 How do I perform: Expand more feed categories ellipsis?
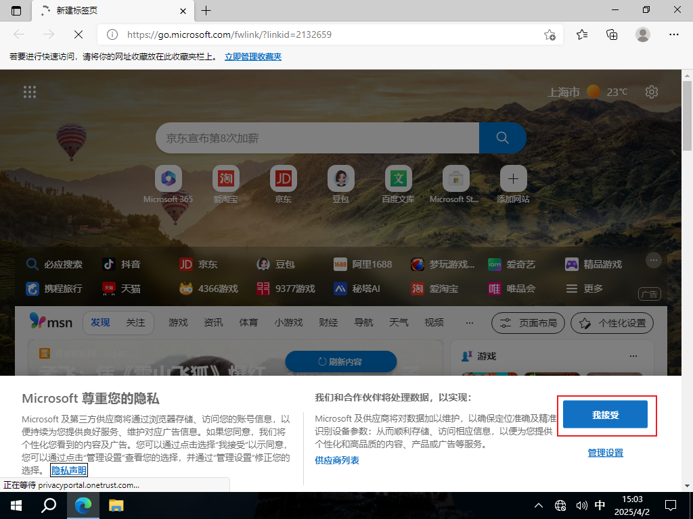coord(470,322)
